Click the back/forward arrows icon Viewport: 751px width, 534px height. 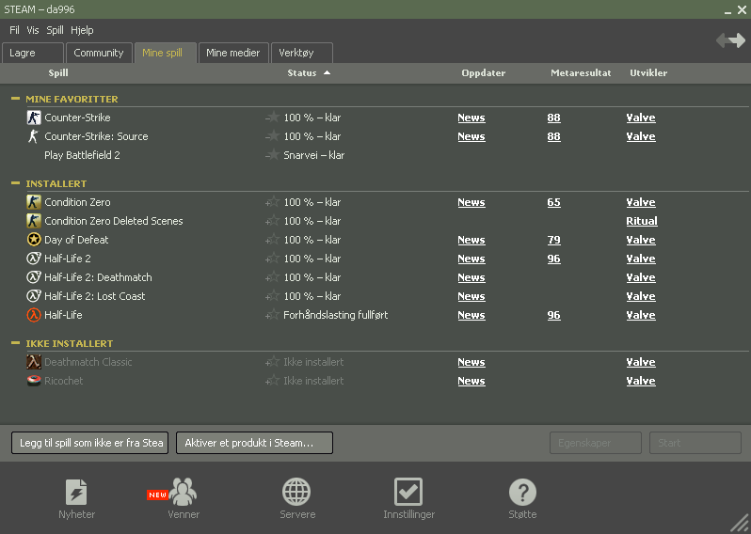pyautogui.click(x=731, y=40)
